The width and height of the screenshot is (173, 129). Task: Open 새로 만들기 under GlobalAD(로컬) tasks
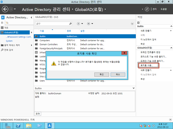tap(146, 70)
